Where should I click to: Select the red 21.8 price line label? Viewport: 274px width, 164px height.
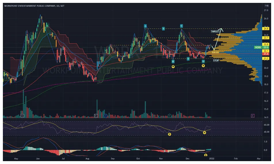pyautogui.click(x=266, y=54)
